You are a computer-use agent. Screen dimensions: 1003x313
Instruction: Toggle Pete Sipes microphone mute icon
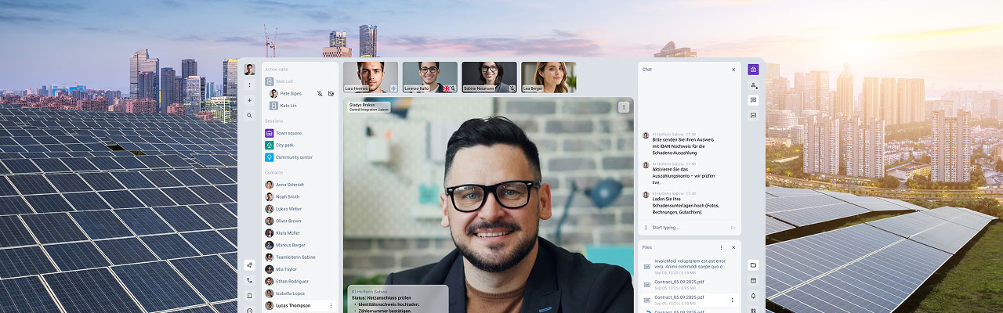coord(320,94)
